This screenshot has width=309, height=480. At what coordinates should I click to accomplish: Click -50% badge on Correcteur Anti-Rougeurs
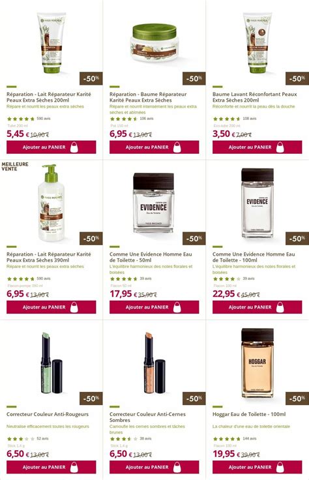(x=91, y=398)
